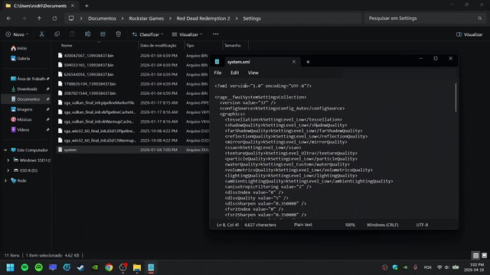Go back with the Explorer back arrow

point(8,18)
